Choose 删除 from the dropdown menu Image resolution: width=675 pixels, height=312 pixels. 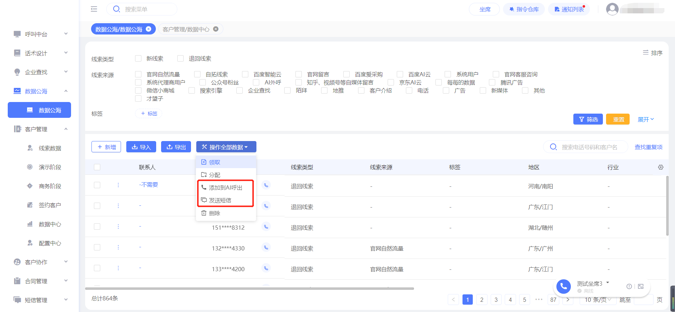226,213
